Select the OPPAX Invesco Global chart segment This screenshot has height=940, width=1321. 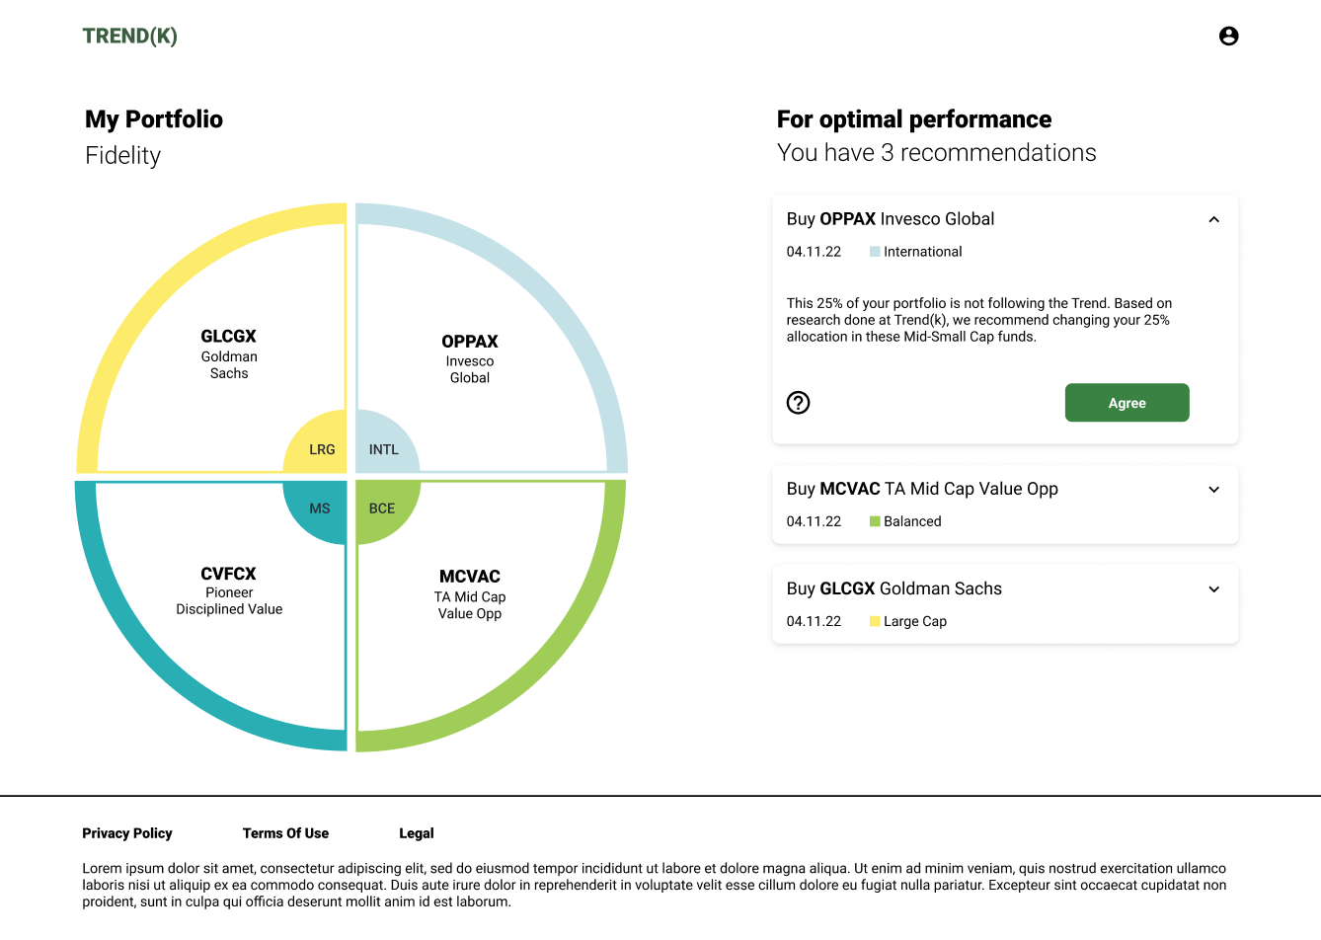coord(470,358)
